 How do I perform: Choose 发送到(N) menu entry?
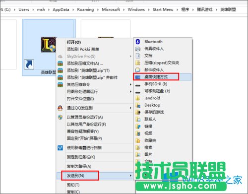(x=95, y=176)
